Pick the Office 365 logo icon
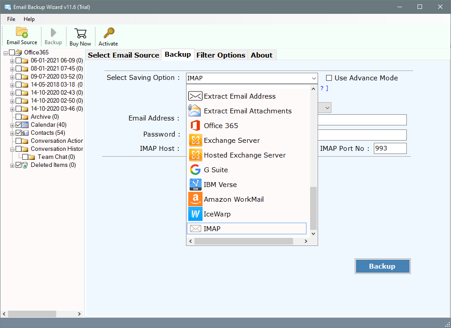 [x=195, y=125]
